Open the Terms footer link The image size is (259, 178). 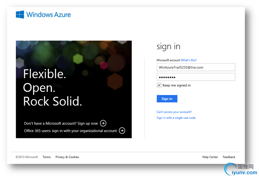click(46, 157)
